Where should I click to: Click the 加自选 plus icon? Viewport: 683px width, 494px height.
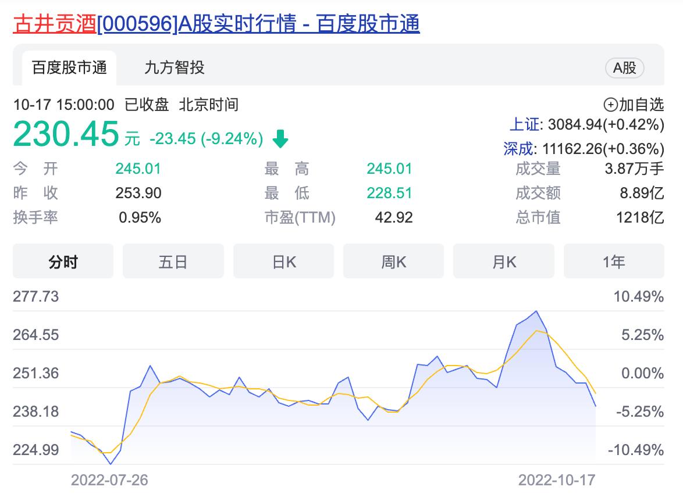(610, 105)
